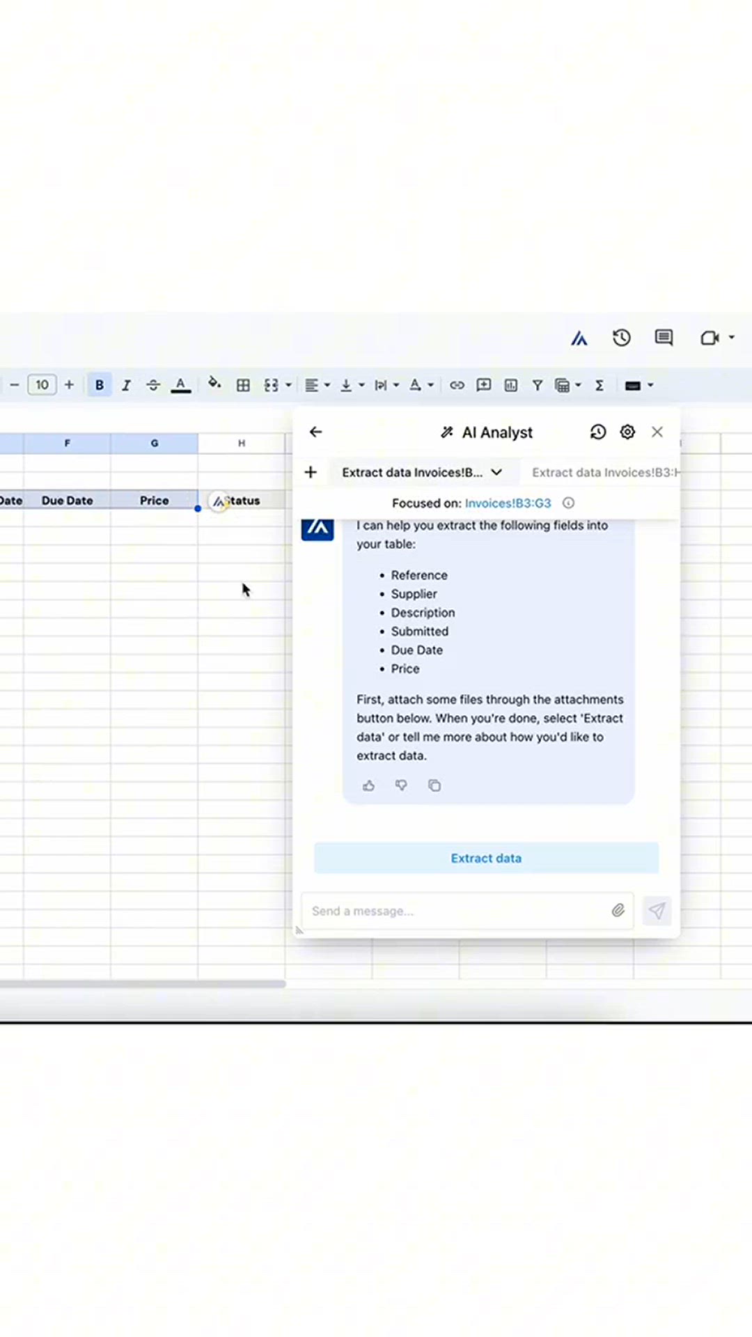
Task: Go back using the panel arrow
Action: 315,432
